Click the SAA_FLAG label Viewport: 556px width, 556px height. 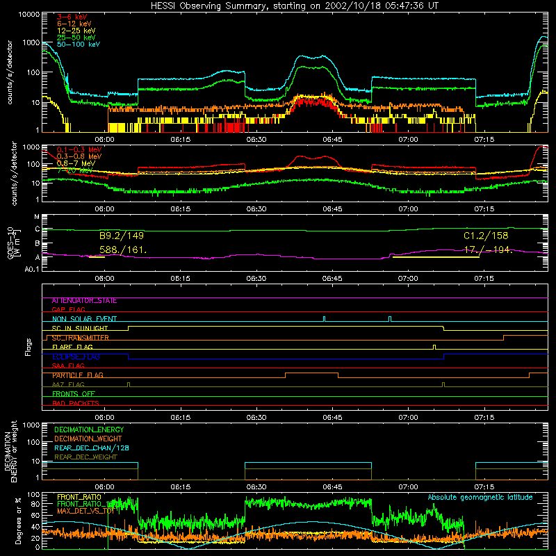[68, 366]
